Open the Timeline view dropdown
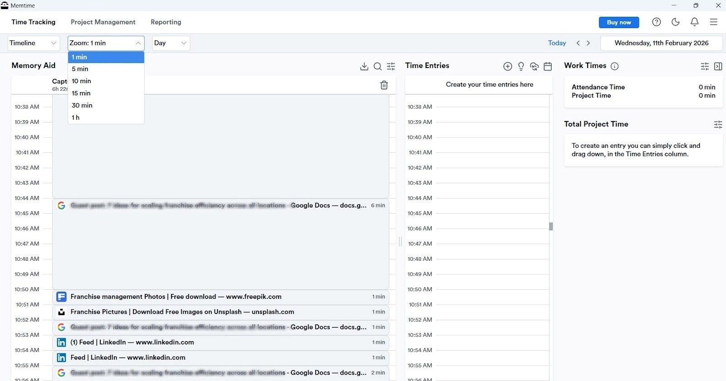Viewport: 726px width, 381px height. coord(34,43)
